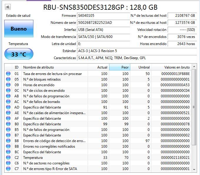This screenshot has height=175, width=200.
Task: Click status circle icon of attribute 09
Action: 8,85
